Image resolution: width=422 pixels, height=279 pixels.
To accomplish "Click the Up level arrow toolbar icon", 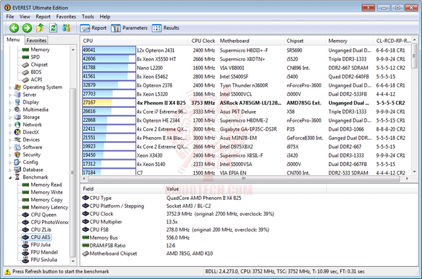I will click(x=40, y=28).
